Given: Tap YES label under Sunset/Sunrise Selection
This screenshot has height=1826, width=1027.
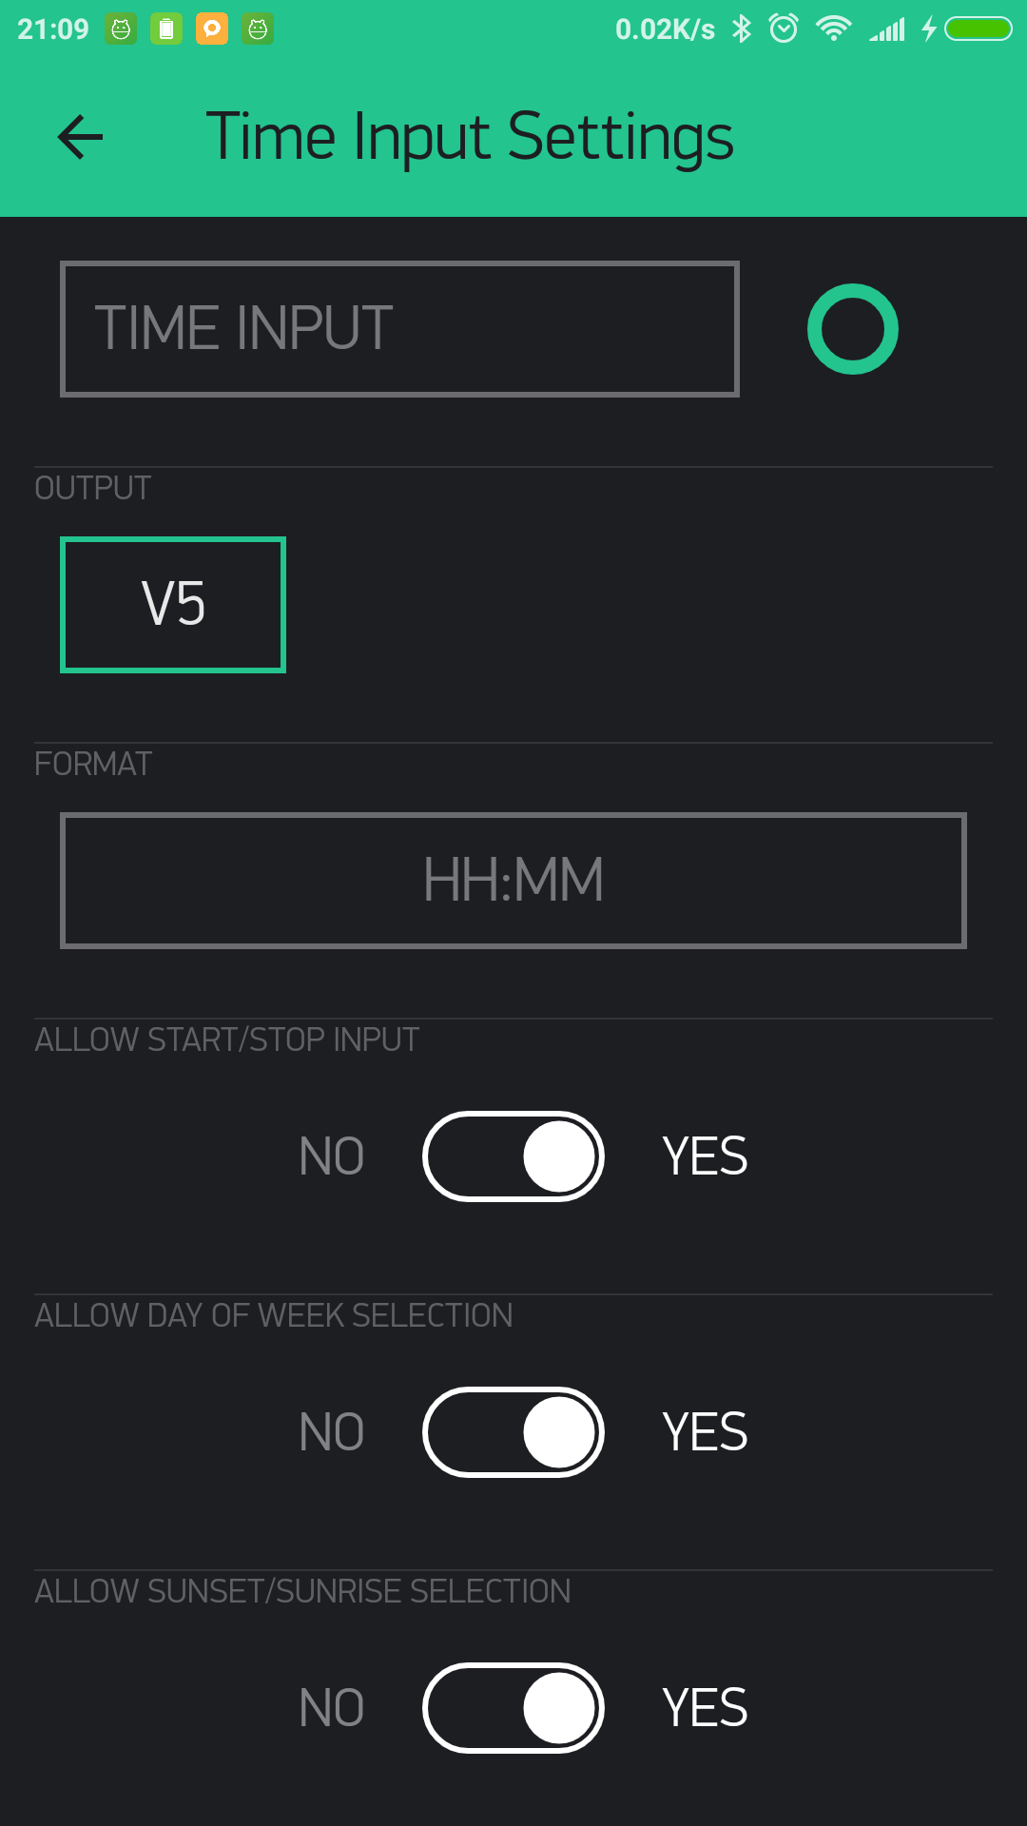Looking at the screenshot, I should tap(705, 1708).
